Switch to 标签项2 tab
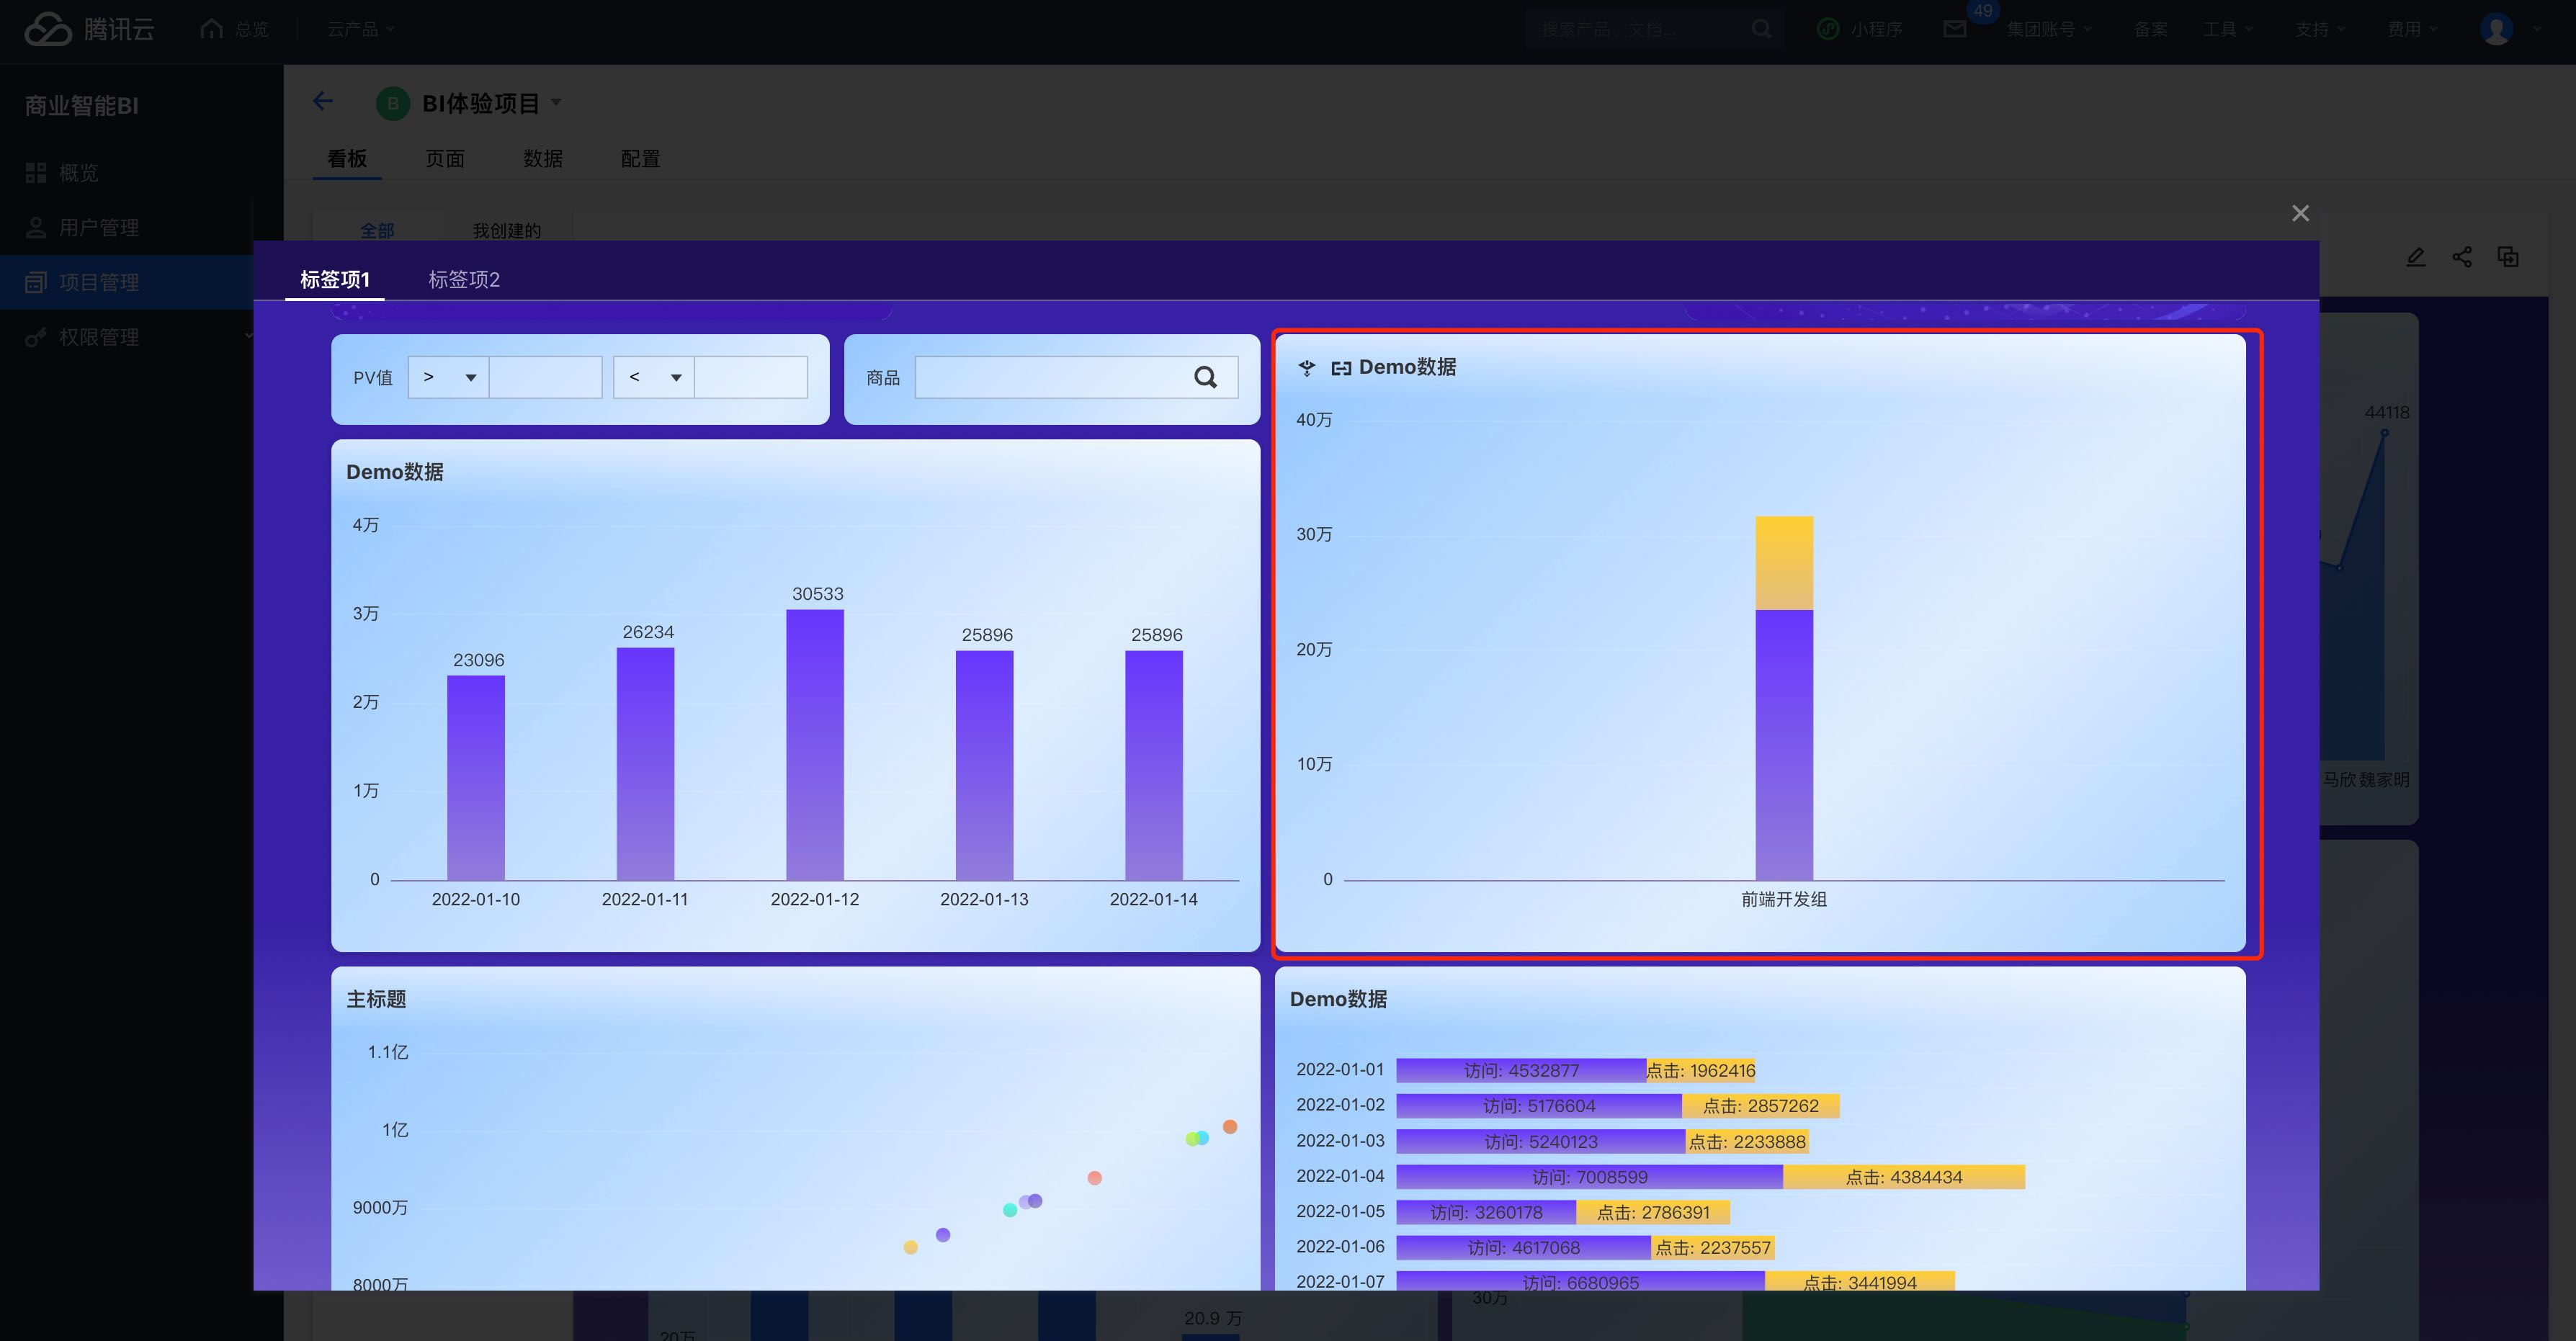Viewport: 2576px width, 1341px height. pyautogui.click(x=464, y=279)
